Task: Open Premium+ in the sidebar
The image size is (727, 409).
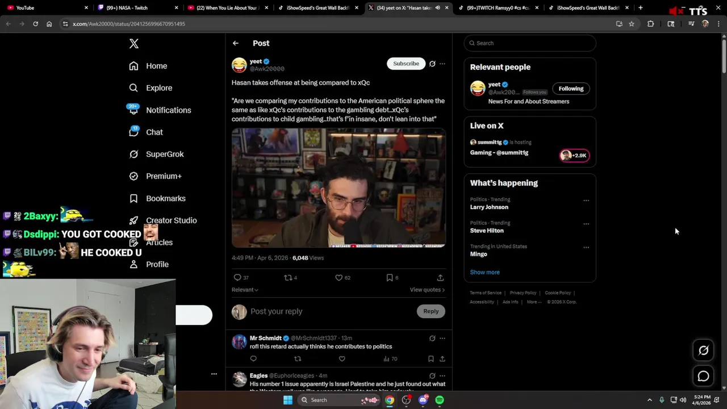Action: point(155,176)
